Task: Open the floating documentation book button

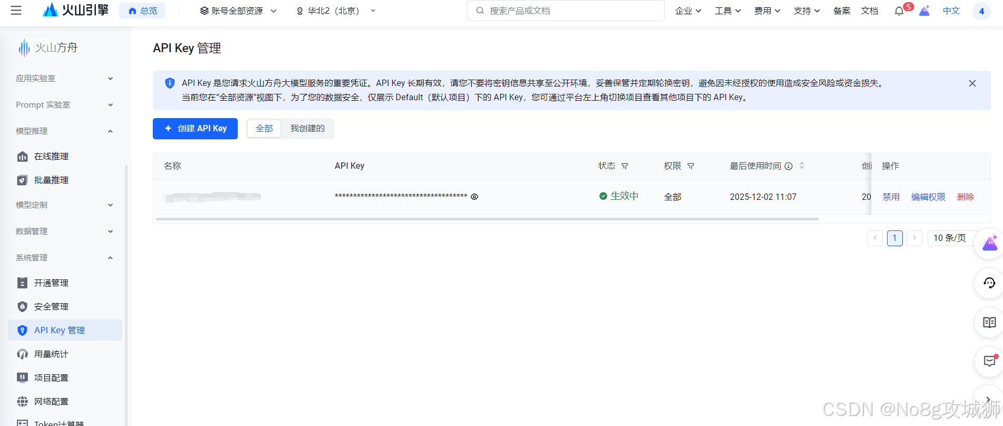Action: click(x=989, y=322)
